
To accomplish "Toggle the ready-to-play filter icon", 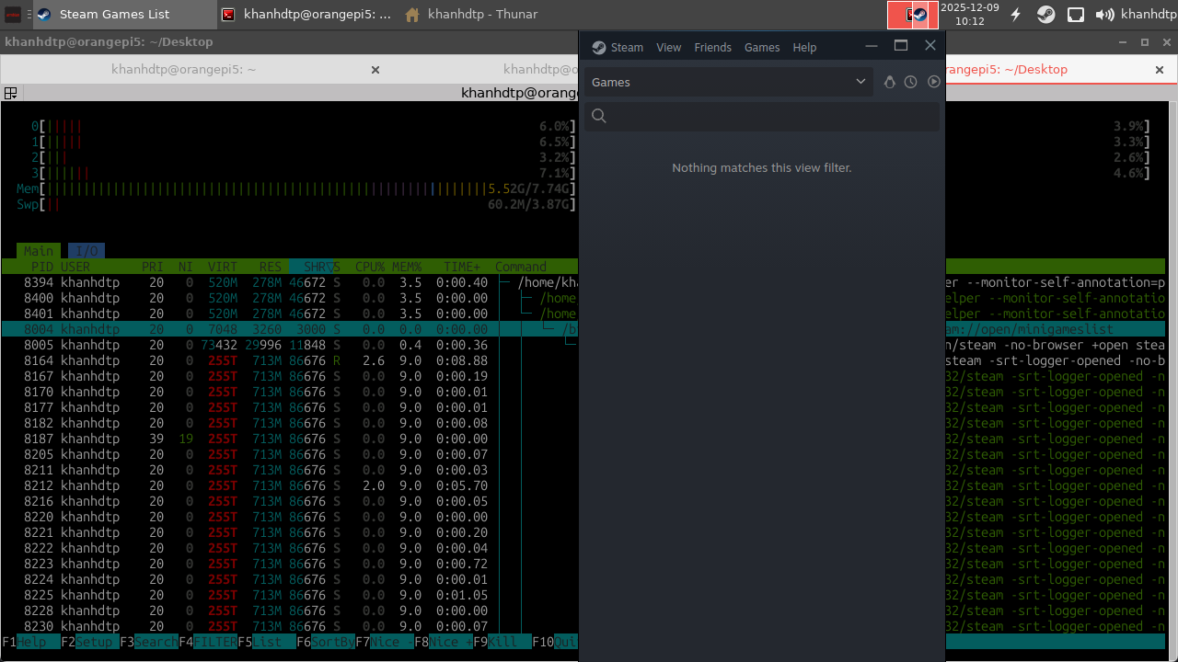I will (x=933, y=82).
